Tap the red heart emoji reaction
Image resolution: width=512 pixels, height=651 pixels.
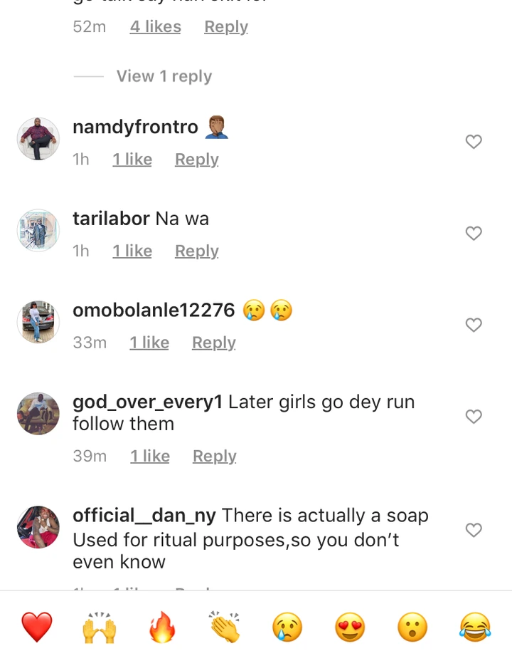37,627
